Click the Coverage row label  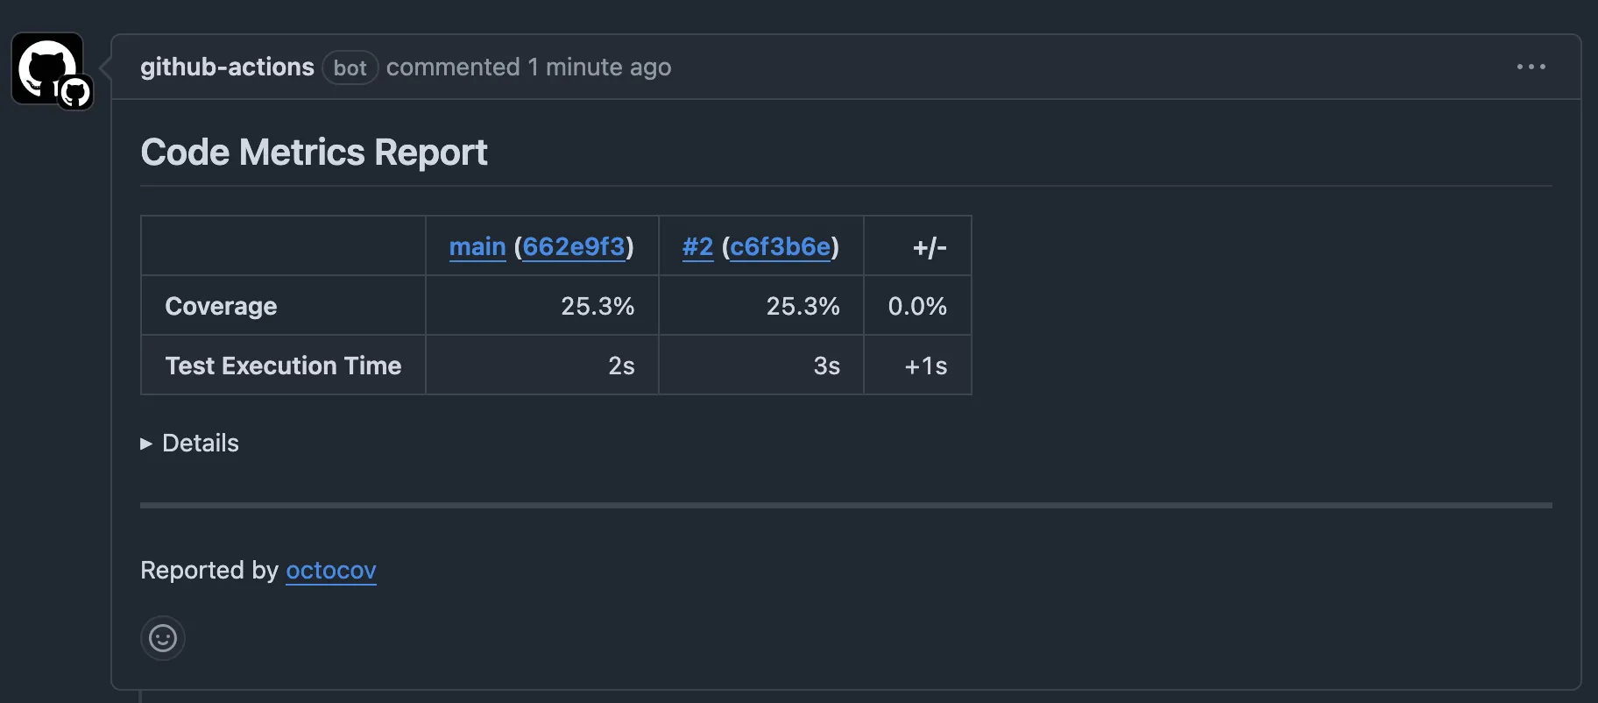[x=221, y=306]
